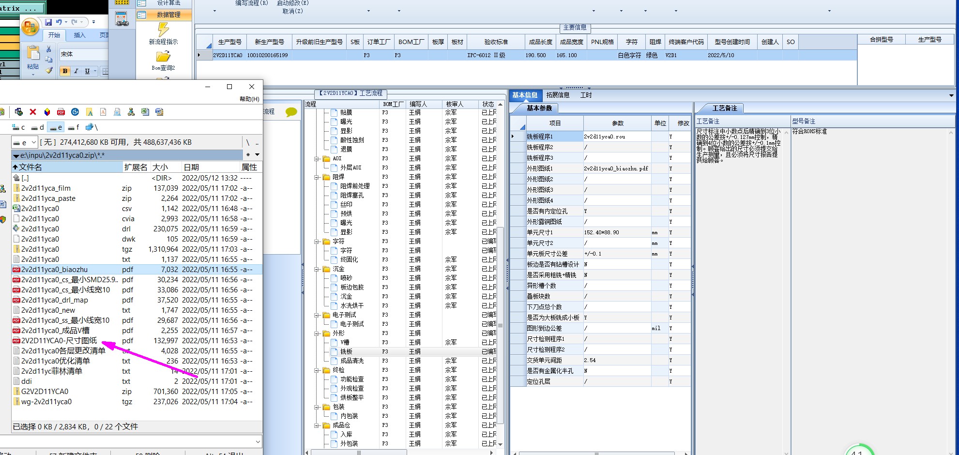Click the Excel spreadsheet icon in file manager toolbar
The image size is (959, 455).
145,112
